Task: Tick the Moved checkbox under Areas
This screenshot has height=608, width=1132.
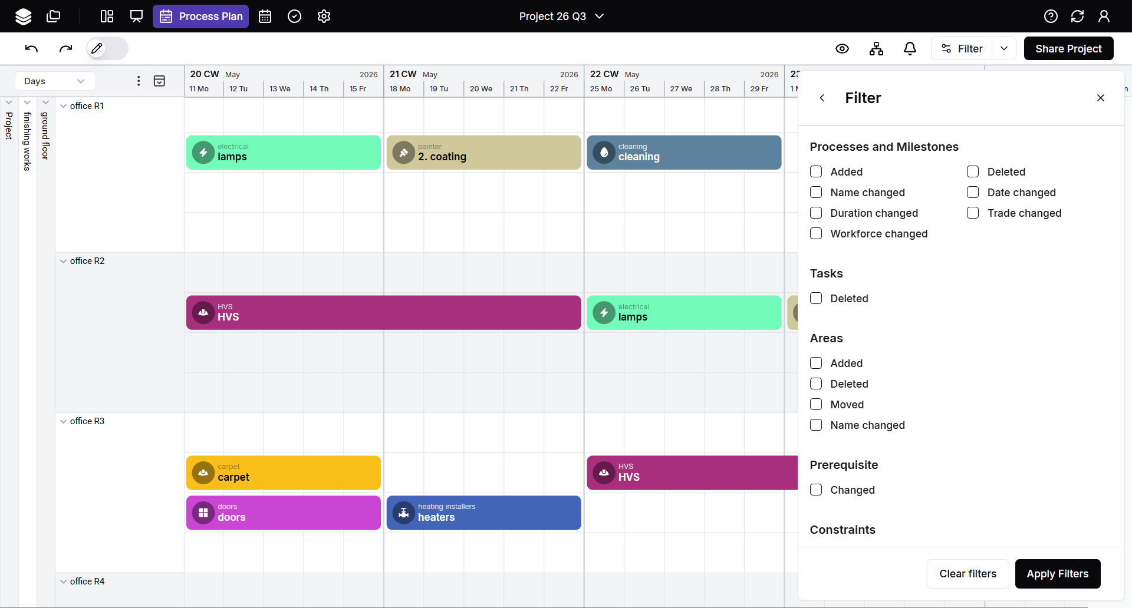Action: click(816, 405)
